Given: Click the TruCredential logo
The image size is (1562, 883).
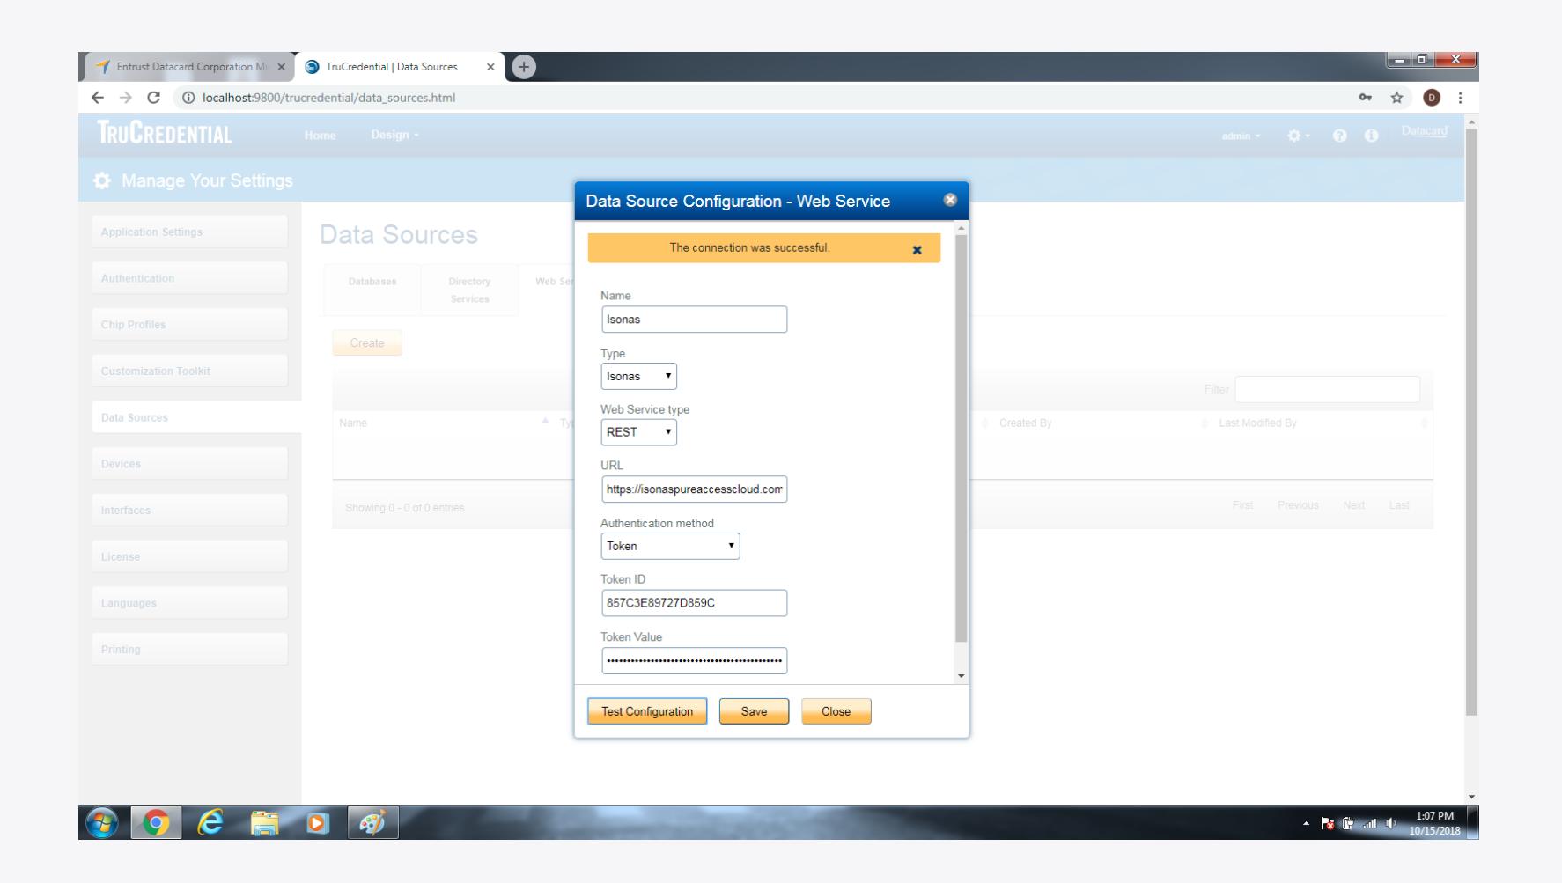Looking at the screenshot, I should (166, 135).
